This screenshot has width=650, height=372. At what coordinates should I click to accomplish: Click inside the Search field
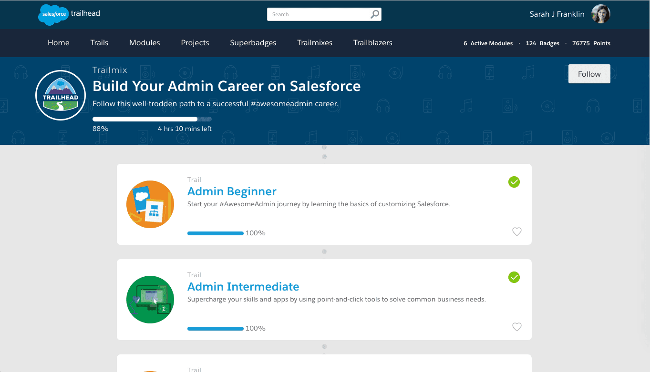point(315,14)
